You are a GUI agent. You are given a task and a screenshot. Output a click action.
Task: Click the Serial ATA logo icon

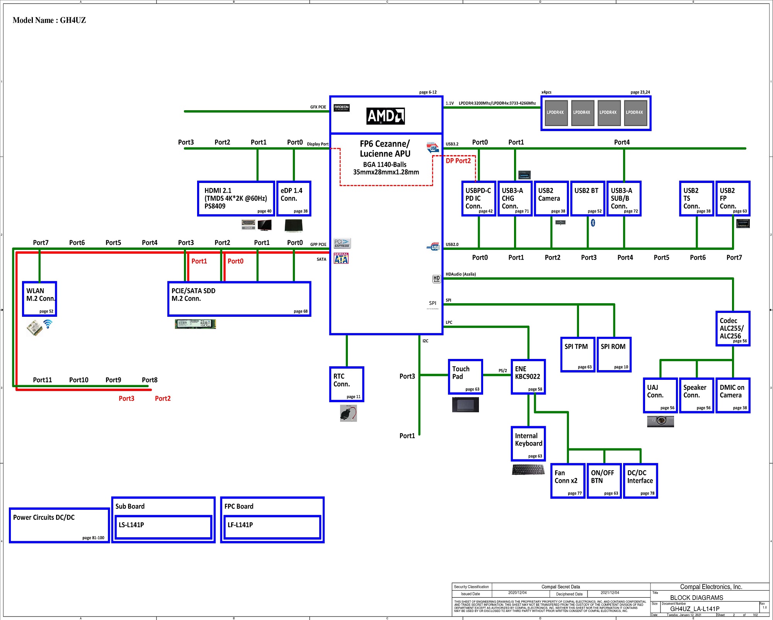pos(341,258)
